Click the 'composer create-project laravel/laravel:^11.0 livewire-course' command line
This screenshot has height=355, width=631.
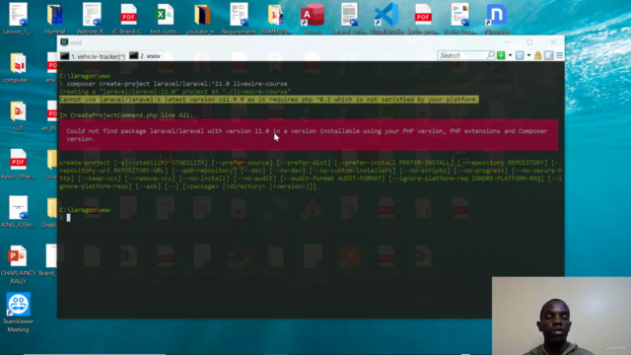tap(177, 84)
